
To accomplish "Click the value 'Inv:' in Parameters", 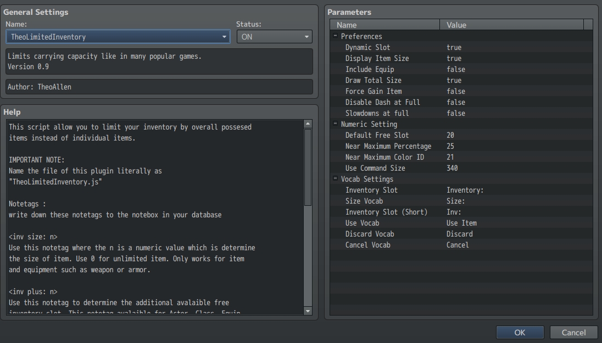I will coord(453,212).
